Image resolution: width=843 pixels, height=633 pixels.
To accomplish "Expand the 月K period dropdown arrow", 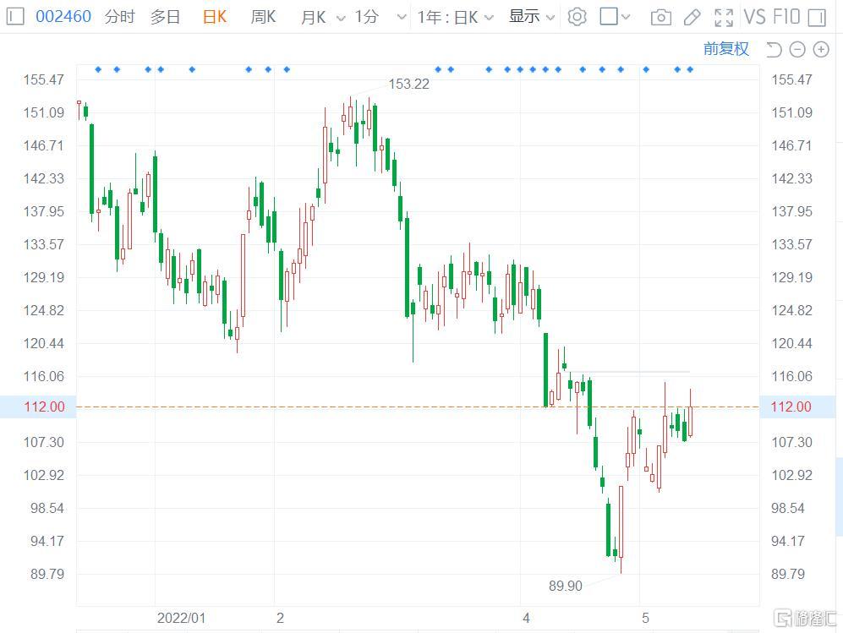I will (x=341, y=17).
